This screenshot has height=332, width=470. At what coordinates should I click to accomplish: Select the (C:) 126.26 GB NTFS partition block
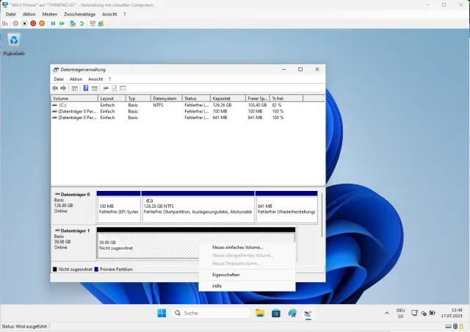pos(197,208)
